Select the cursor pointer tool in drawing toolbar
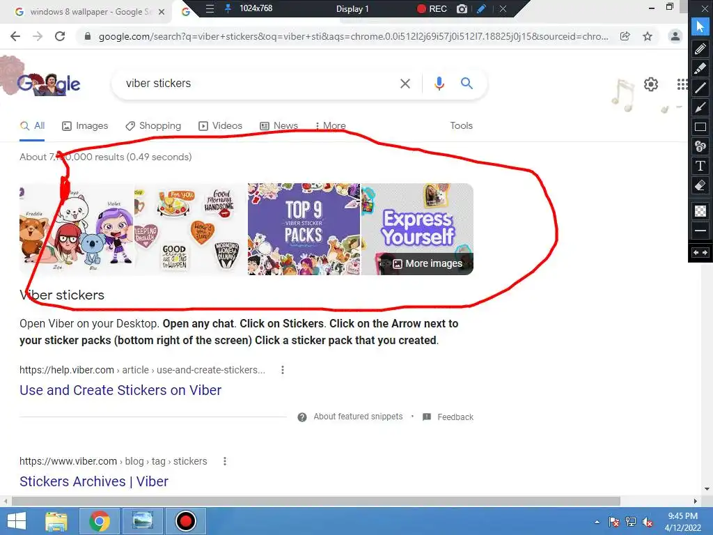The width and height of the screenshot is (713, 535). point(700,27)
